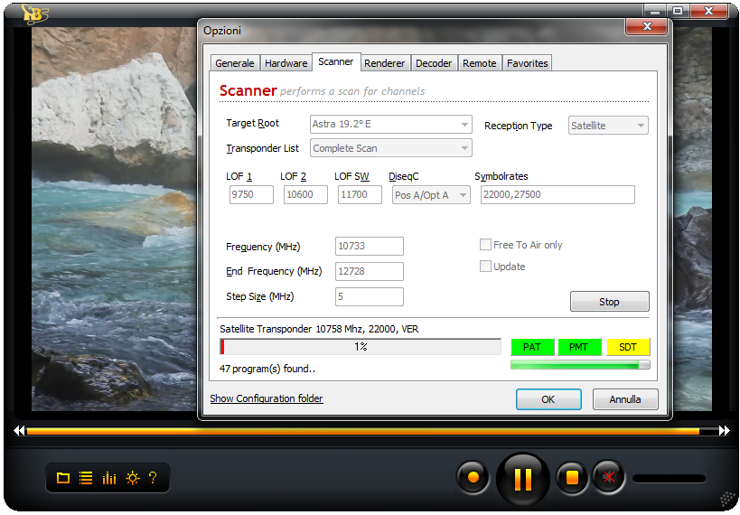Image resolution: width=740 pixels, height=515 pixels.
Task: Expand Target Root dropdown Astra 19.2° E
Action: pyautogui.click(x=390, y=124)
